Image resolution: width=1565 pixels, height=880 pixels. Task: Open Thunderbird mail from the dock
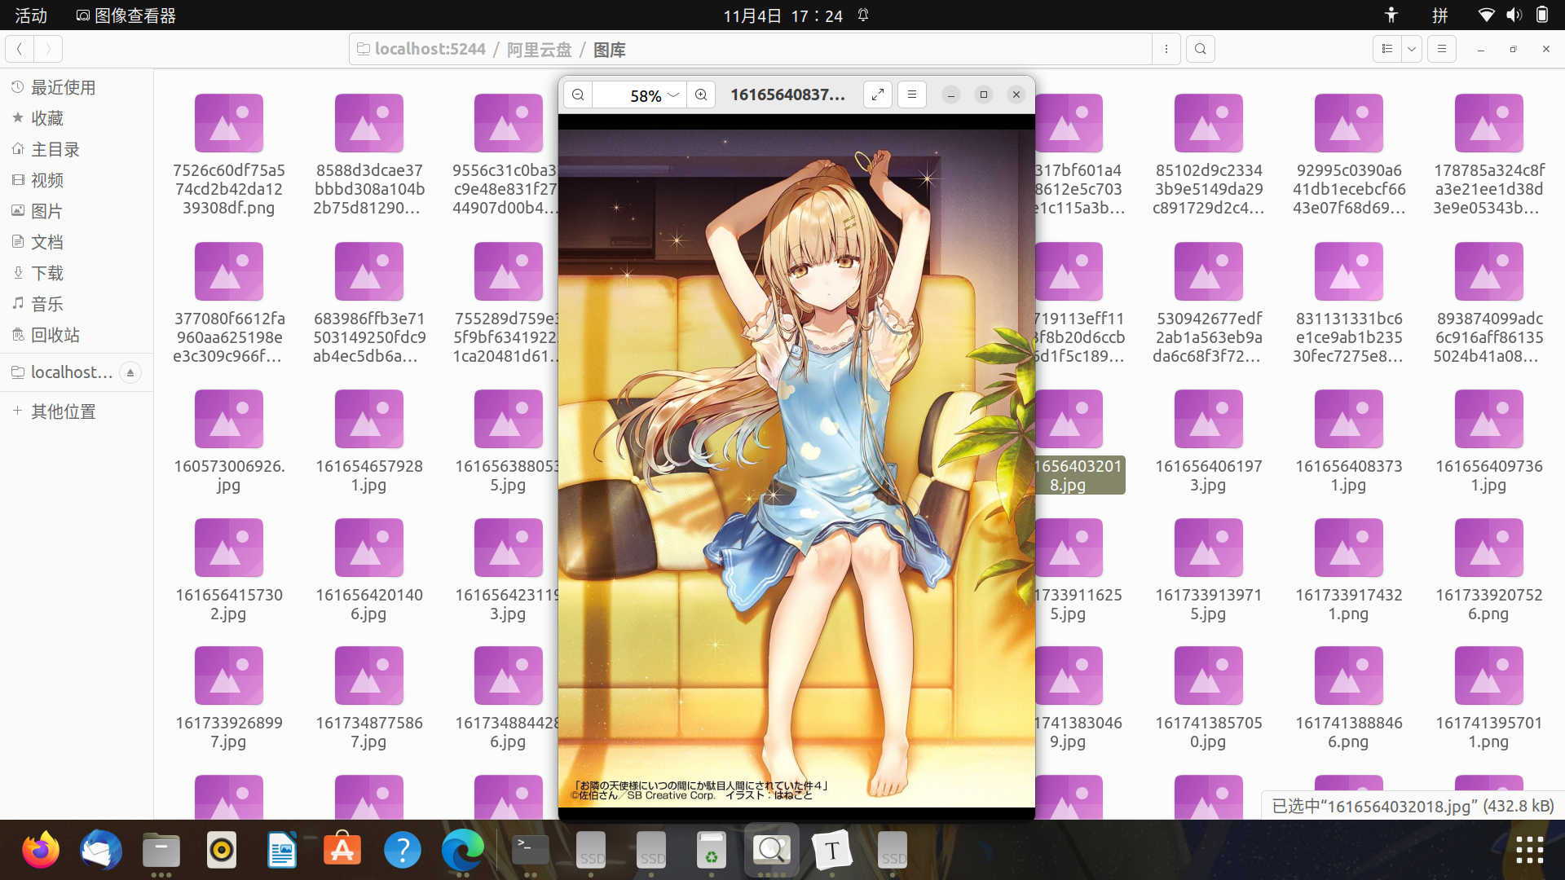[101, 850]
